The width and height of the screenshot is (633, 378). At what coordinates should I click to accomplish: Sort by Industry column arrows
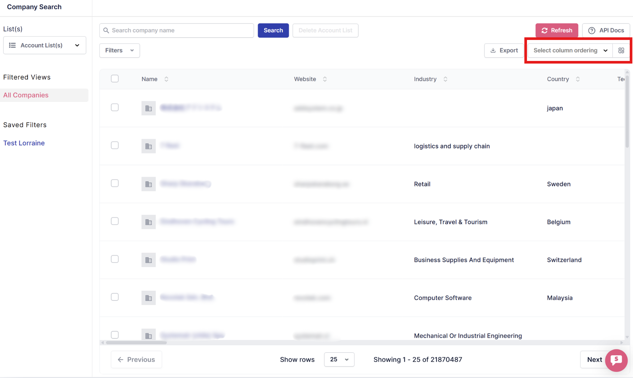[x=445, y=79]
